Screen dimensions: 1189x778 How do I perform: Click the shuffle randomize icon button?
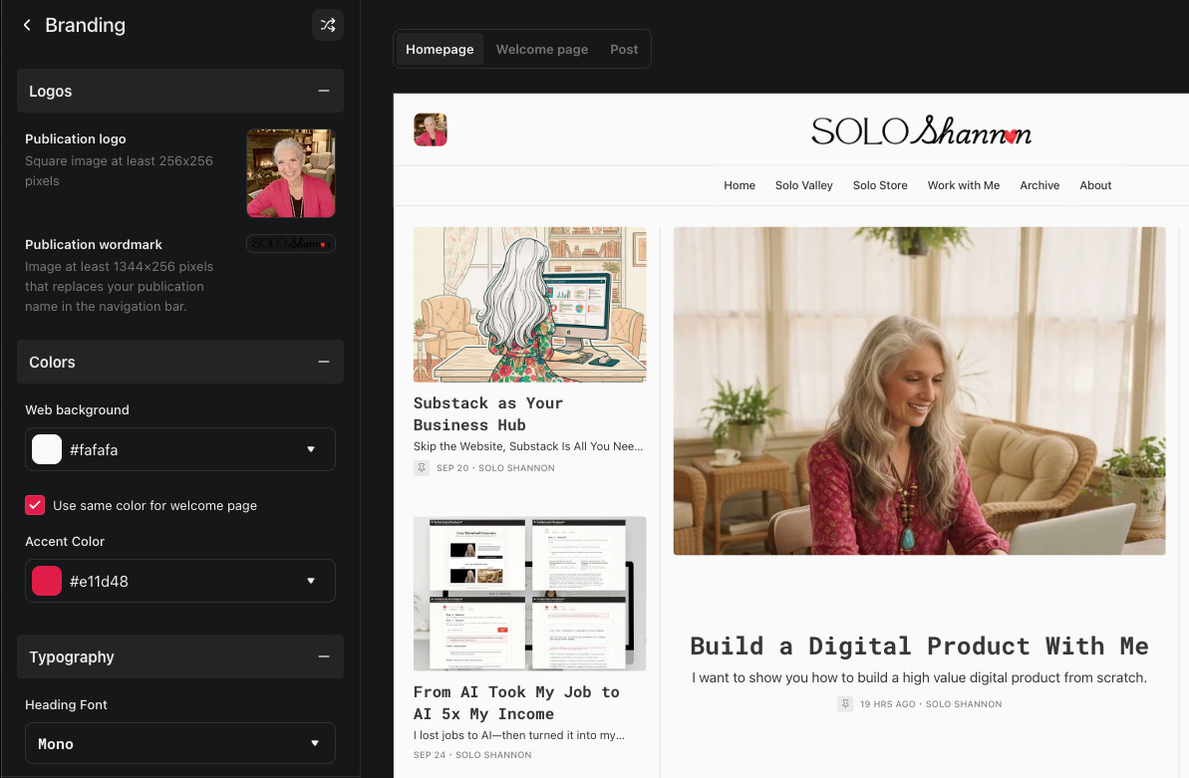coord(328,25)
